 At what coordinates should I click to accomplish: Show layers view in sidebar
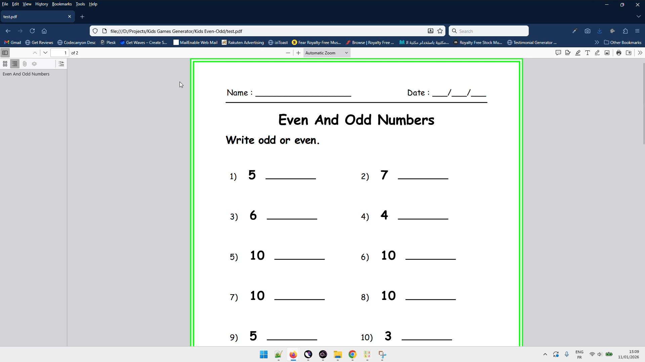34,64
